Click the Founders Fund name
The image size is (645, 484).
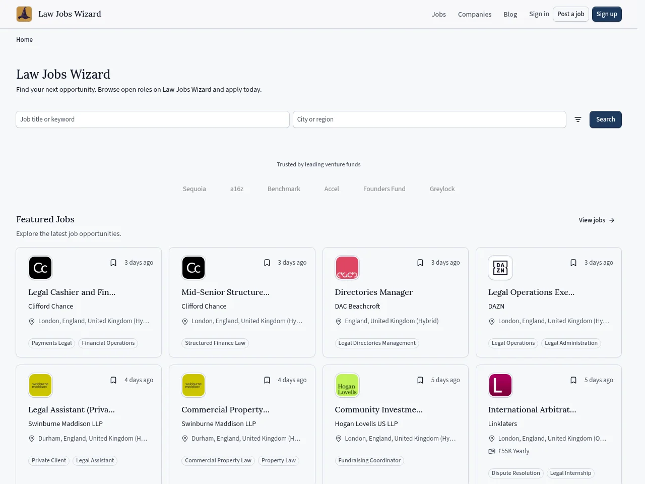[384, 189]
